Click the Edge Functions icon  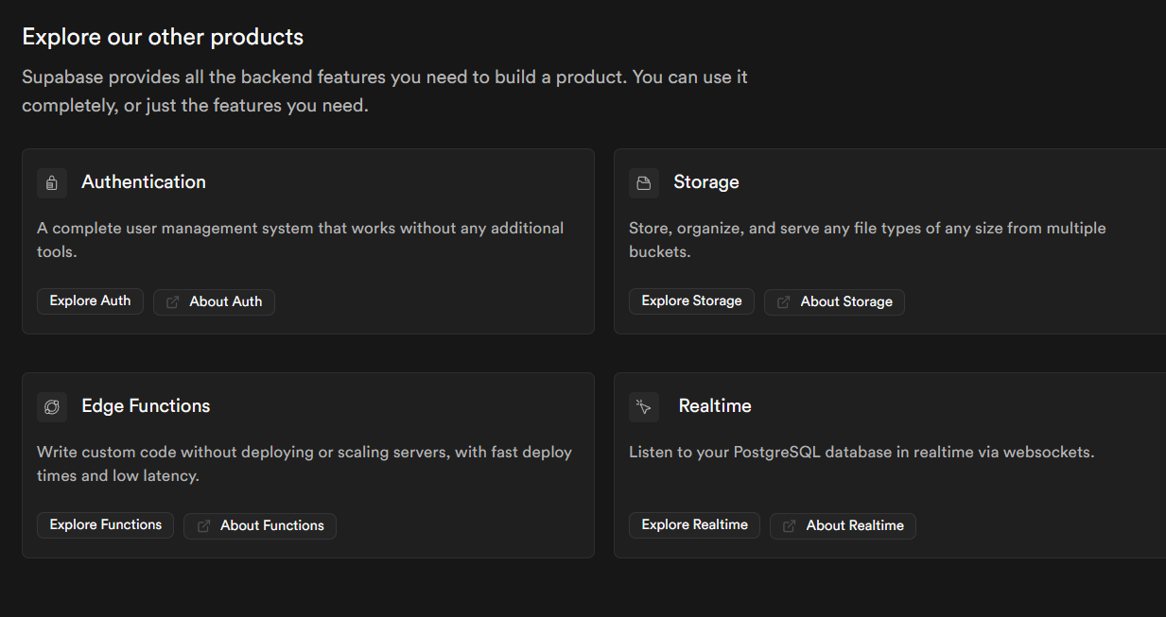[52, 407]
